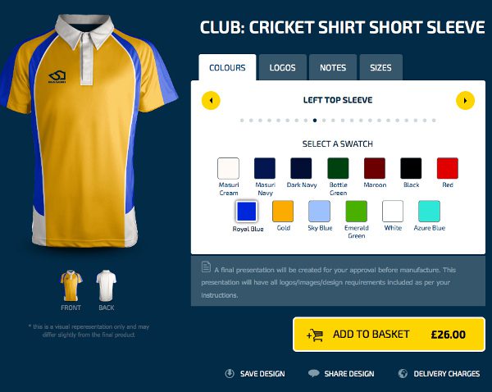Open the Notes tab
492x392 pixels.
333,67
